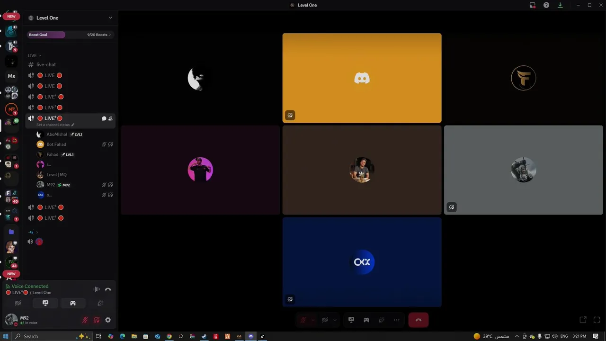The width and height of the screenshot is (606, 341).
Task: Open the server folder with the 40 badge
Action: pyautogui.click(x=11, y=196)
